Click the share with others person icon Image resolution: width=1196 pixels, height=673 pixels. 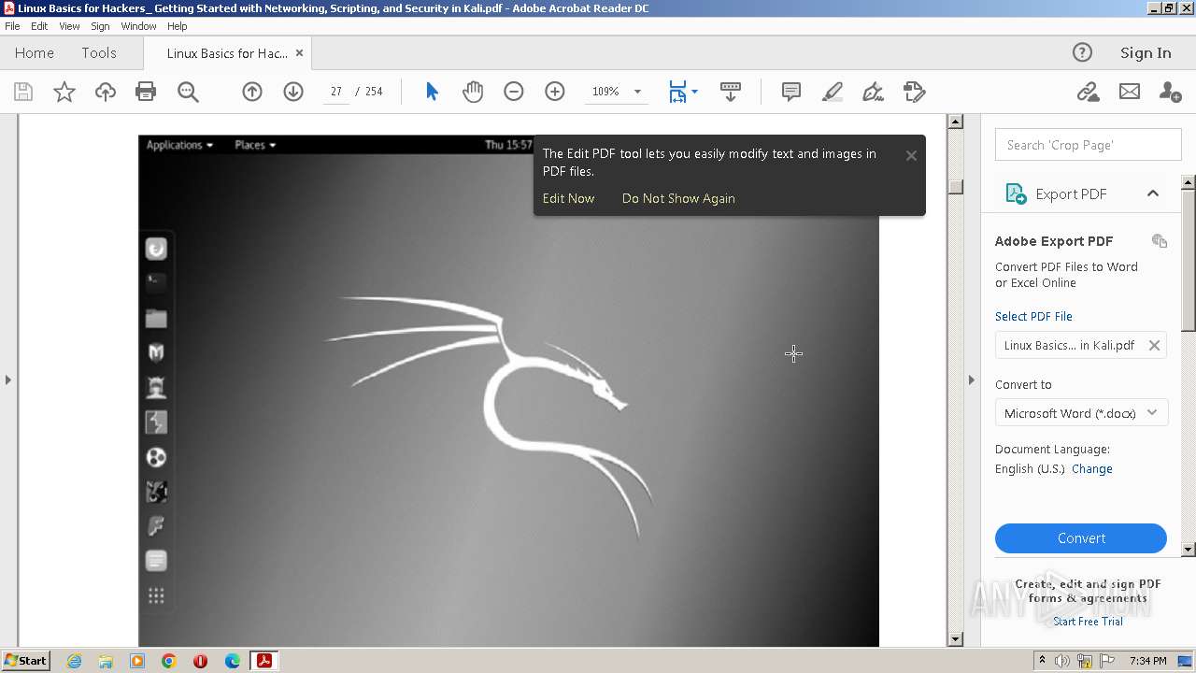[1170, 92]
